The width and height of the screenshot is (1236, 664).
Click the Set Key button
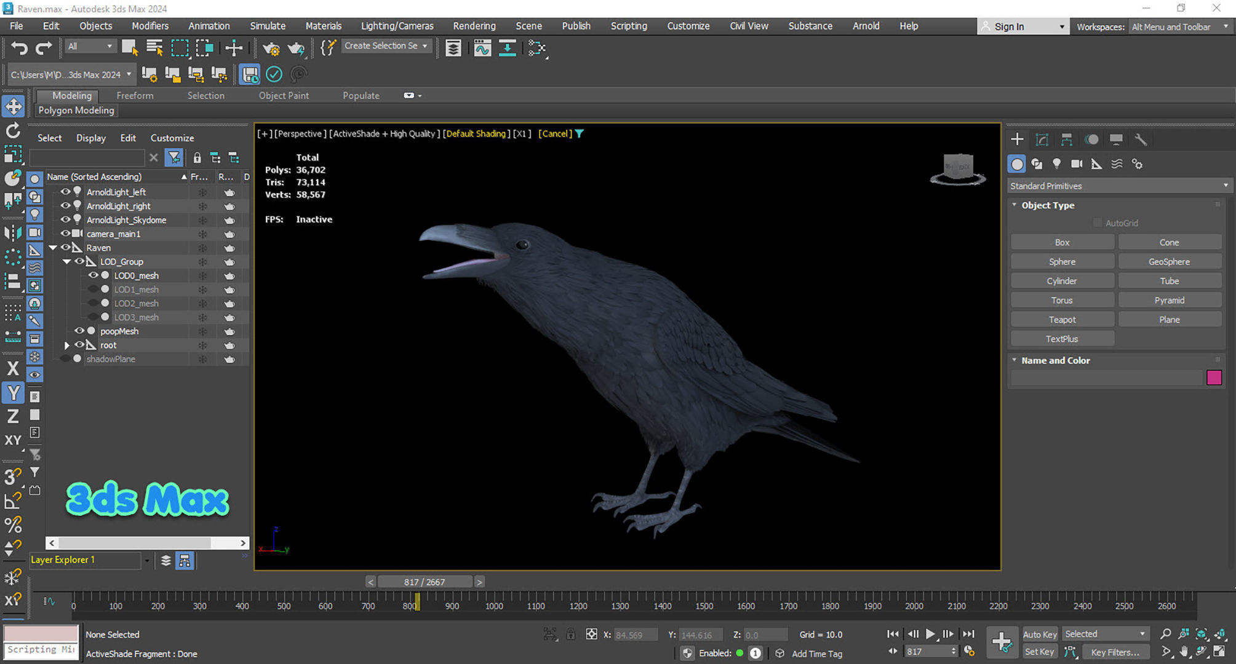pos(1039,652)
